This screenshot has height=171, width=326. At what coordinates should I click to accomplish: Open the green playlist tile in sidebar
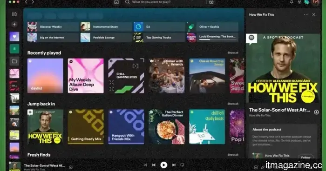click(14, 49)
